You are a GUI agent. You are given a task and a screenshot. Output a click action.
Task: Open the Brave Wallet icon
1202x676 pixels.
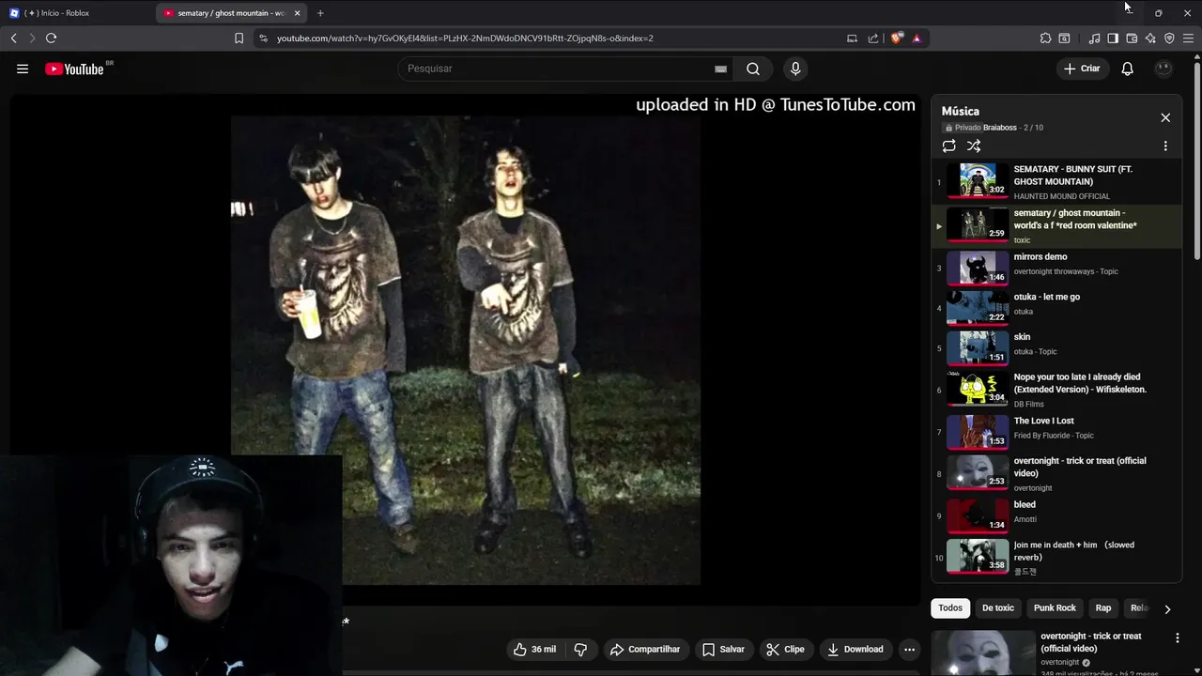[x=1132, y=38]
